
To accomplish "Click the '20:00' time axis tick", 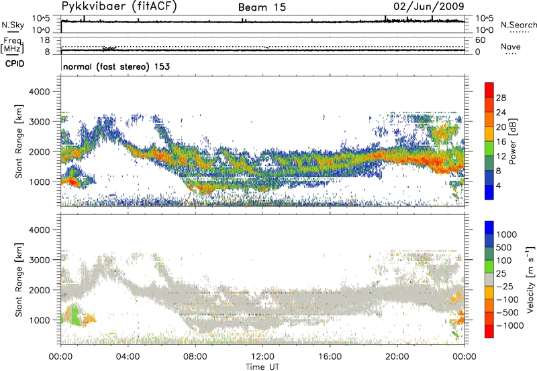I will point(397,357).
